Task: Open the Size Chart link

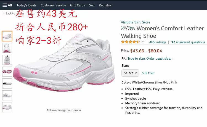Action: click(148, 73)
